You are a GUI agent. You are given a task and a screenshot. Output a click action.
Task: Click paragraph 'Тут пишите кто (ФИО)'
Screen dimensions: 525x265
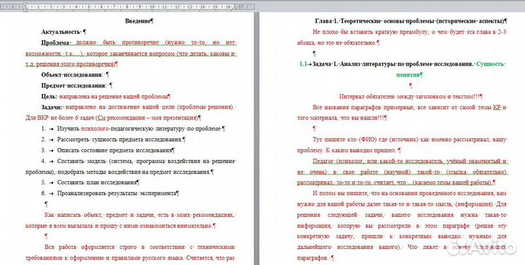tap(402, 145)
